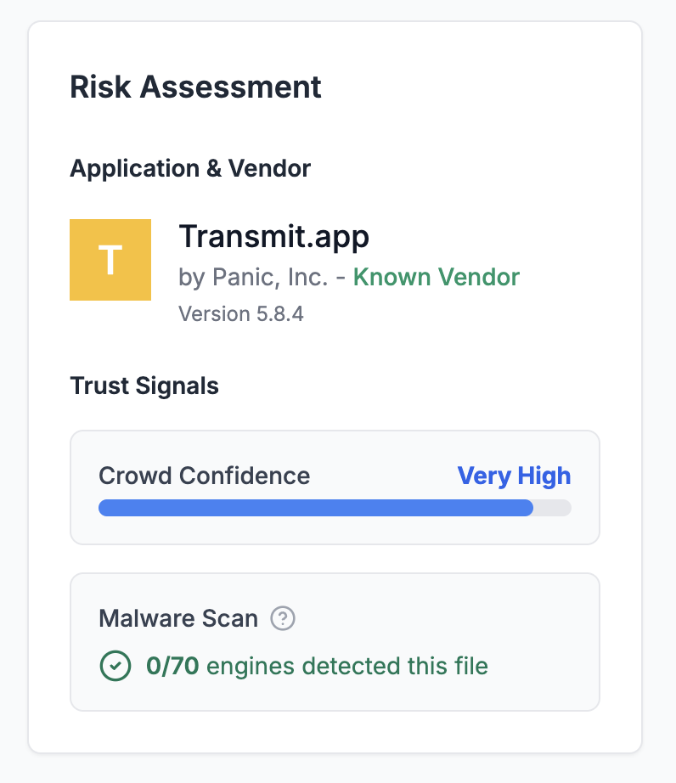Select the Application & Vendor section heading
This screenshot has width=676, height=783.
[190, 168]
